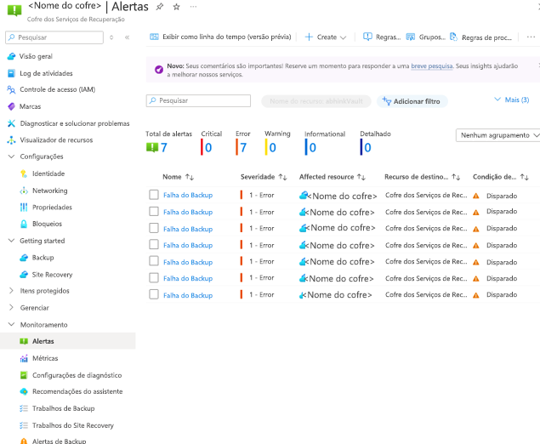The width and height of the screenshot is (540, 444).
Task: Sort by the Affected resource column
Action: coord(332,177)
